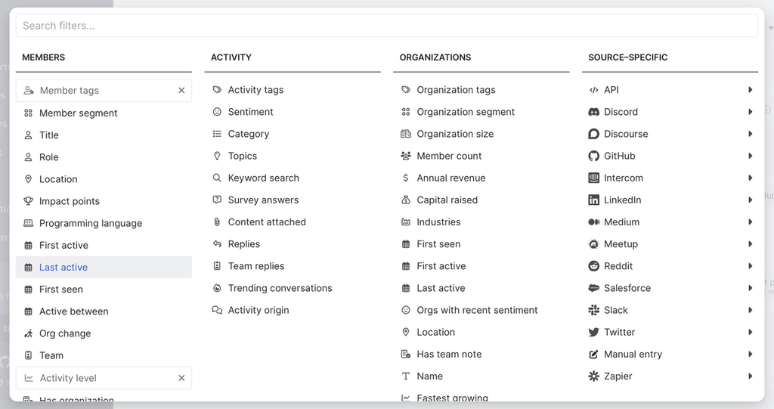The height and width of the screenshot is (409, 774).
Task: Expand the API source submenu arrow
Action: click(751, 90)
